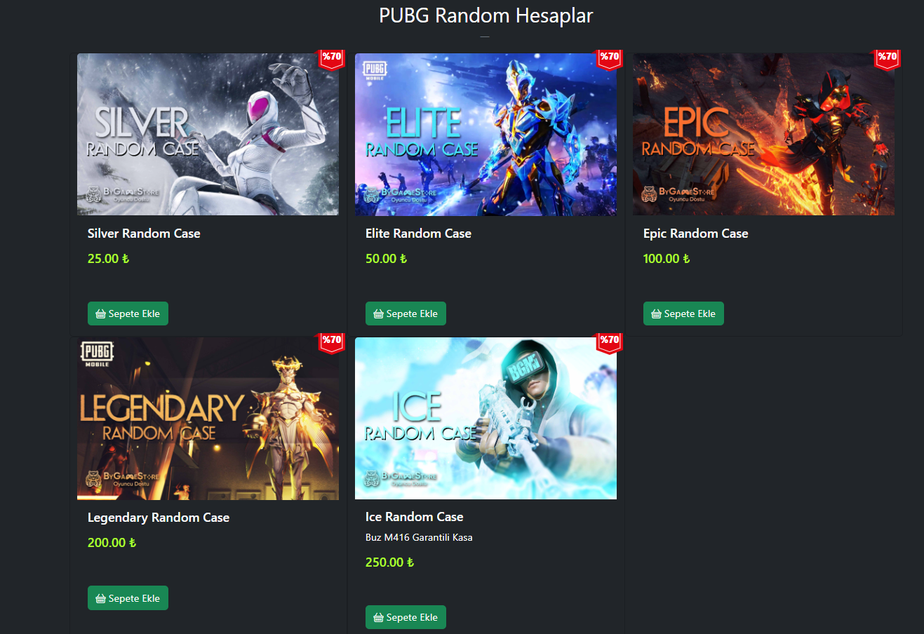Open the Legendary Random Case image
This screenshot has width=924, height=634.
208,419
